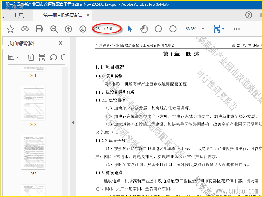
Task: Select the 第一册+机场高新 document tab
Action: [62, 15]
